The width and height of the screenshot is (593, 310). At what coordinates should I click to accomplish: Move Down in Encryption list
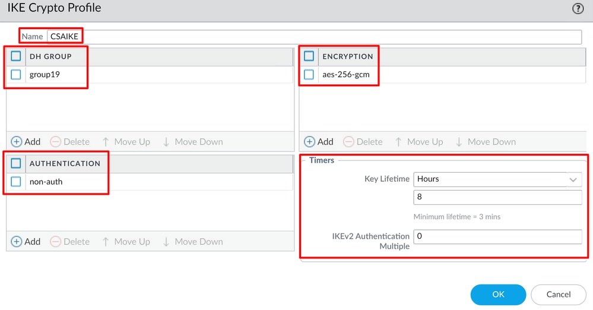click(x=486, y=141)
